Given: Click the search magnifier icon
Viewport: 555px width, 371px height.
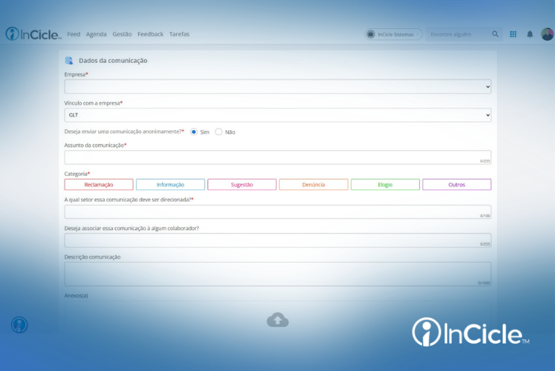Looking at the screenshot, I should tap(495, 34).
